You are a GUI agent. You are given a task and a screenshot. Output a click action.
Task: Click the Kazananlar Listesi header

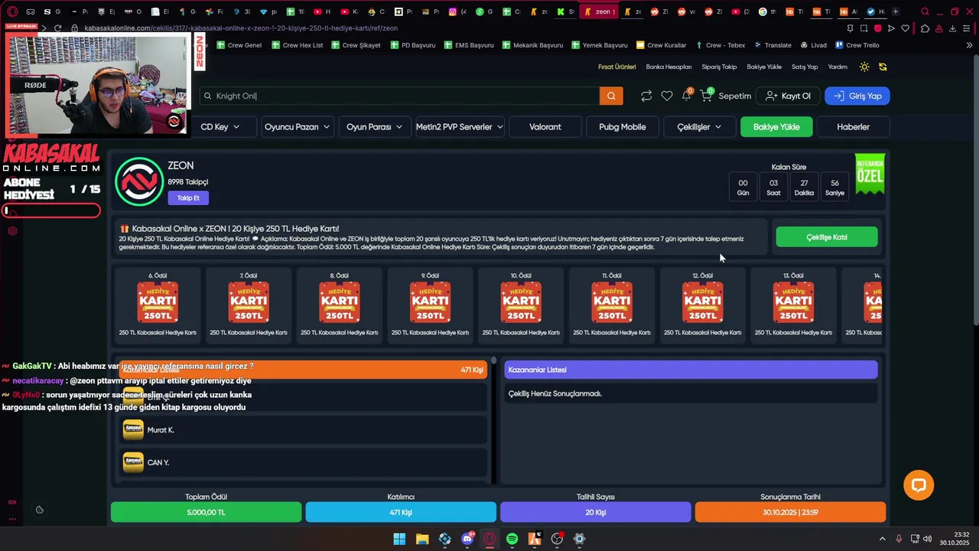click(x=691, y=370)
